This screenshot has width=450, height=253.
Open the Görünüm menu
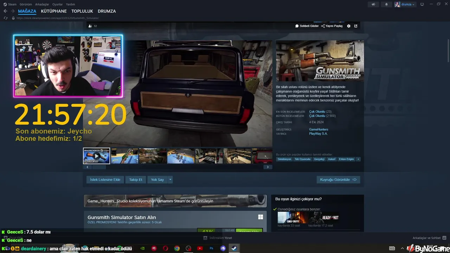26,4
